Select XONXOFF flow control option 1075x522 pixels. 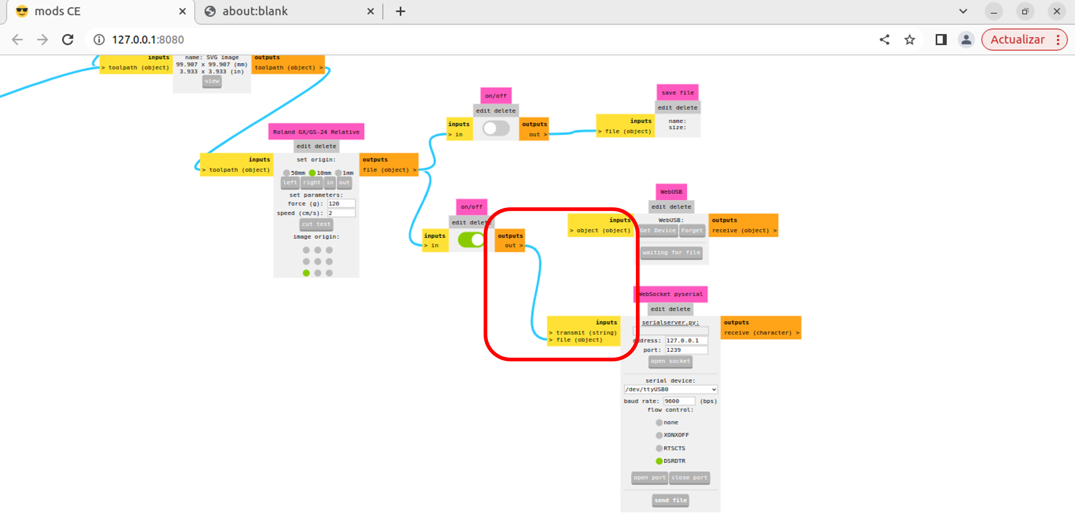point(659,435)
